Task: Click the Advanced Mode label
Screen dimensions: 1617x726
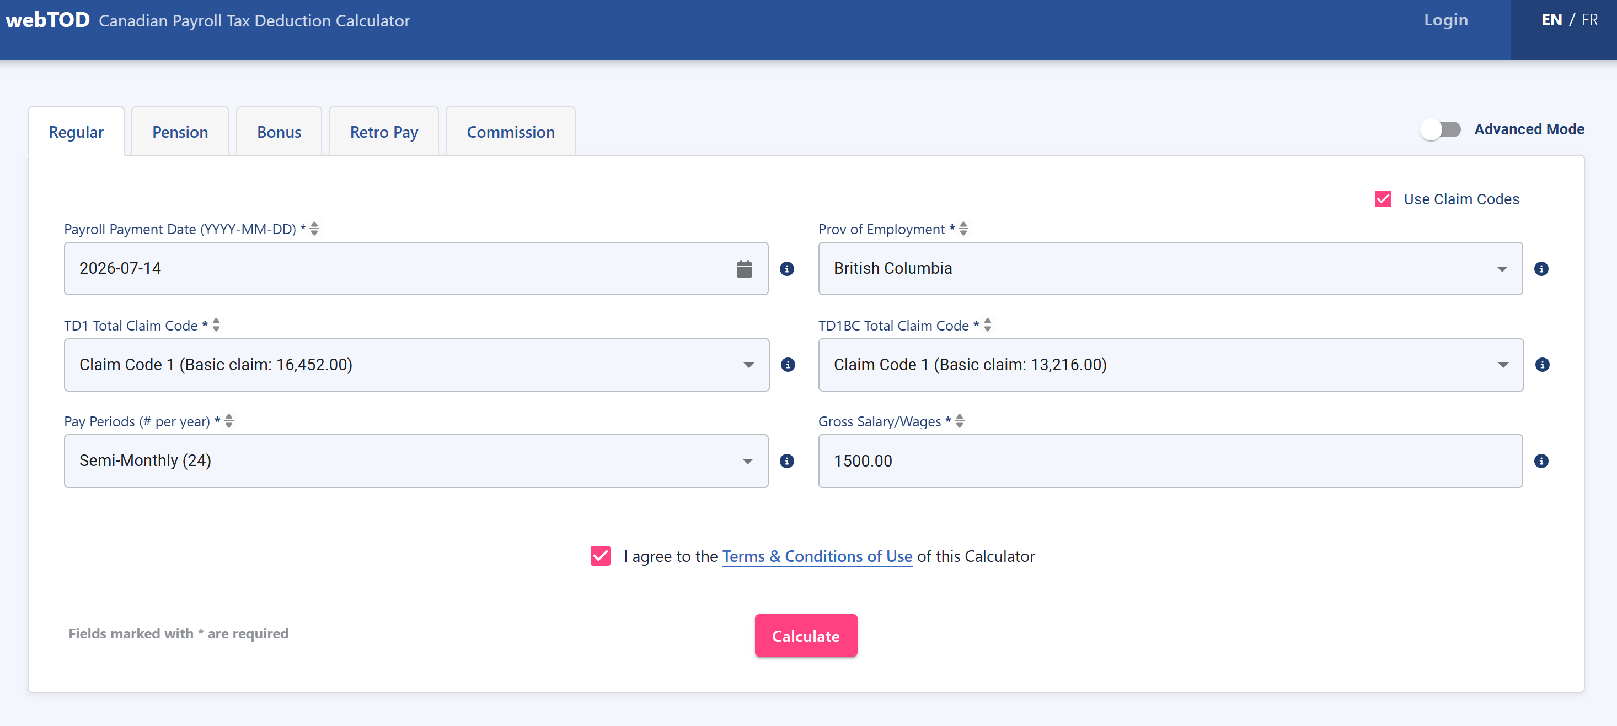Action: coord(1529,130)
